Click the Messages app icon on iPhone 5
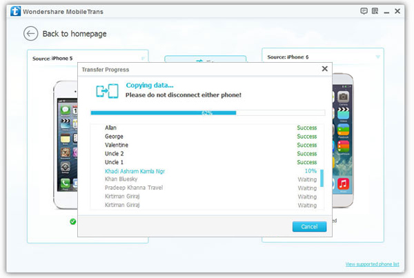The height and width of the screenshot is (278, 414). [x=66, y=110]
